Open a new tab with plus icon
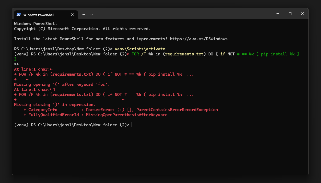The image size is (321, 183). [84, 15]
